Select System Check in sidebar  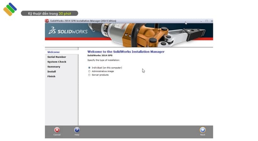click(57, 62)
